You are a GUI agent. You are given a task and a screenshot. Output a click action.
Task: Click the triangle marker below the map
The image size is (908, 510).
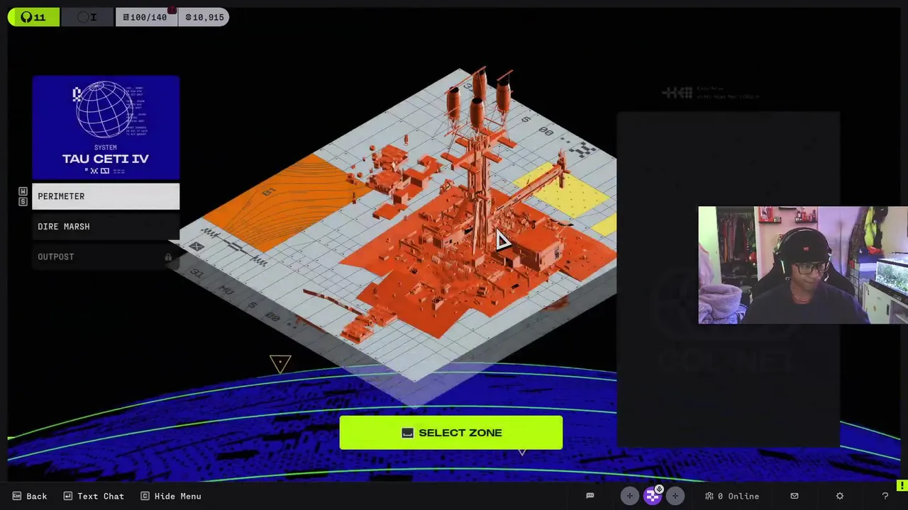pyautogui.click(x=280, y=364)
